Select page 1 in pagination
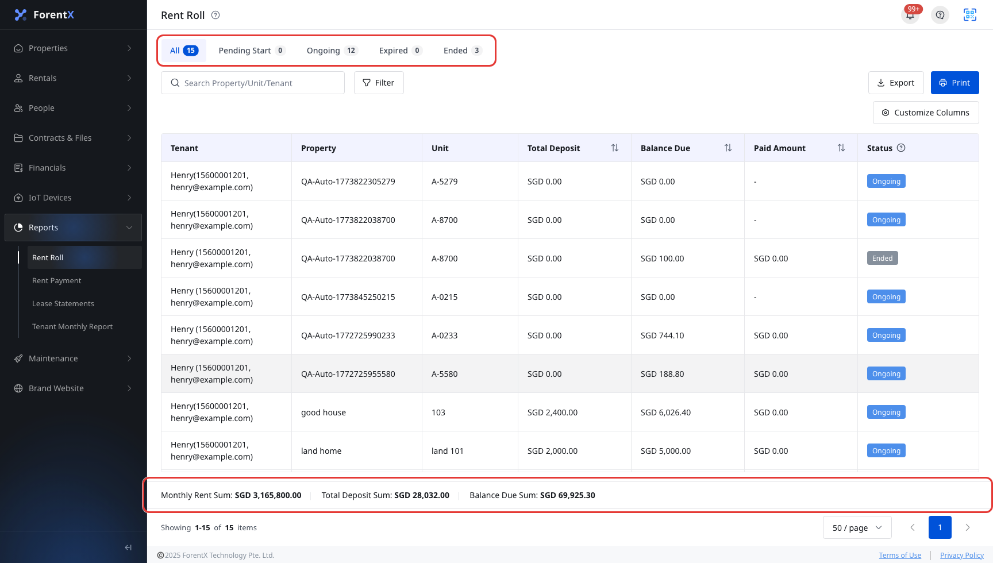Image resolution: width=993 pixels, height=563 pixels. pyautogui.click(x=940, y=527)
